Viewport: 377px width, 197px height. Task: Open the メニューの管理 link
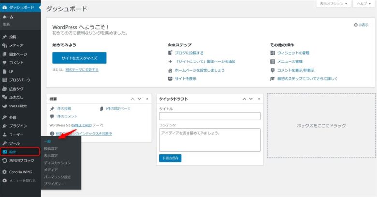290,61
